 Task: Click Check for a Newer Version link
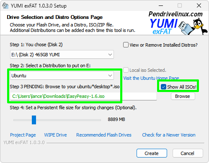click(x=169, y=135)
